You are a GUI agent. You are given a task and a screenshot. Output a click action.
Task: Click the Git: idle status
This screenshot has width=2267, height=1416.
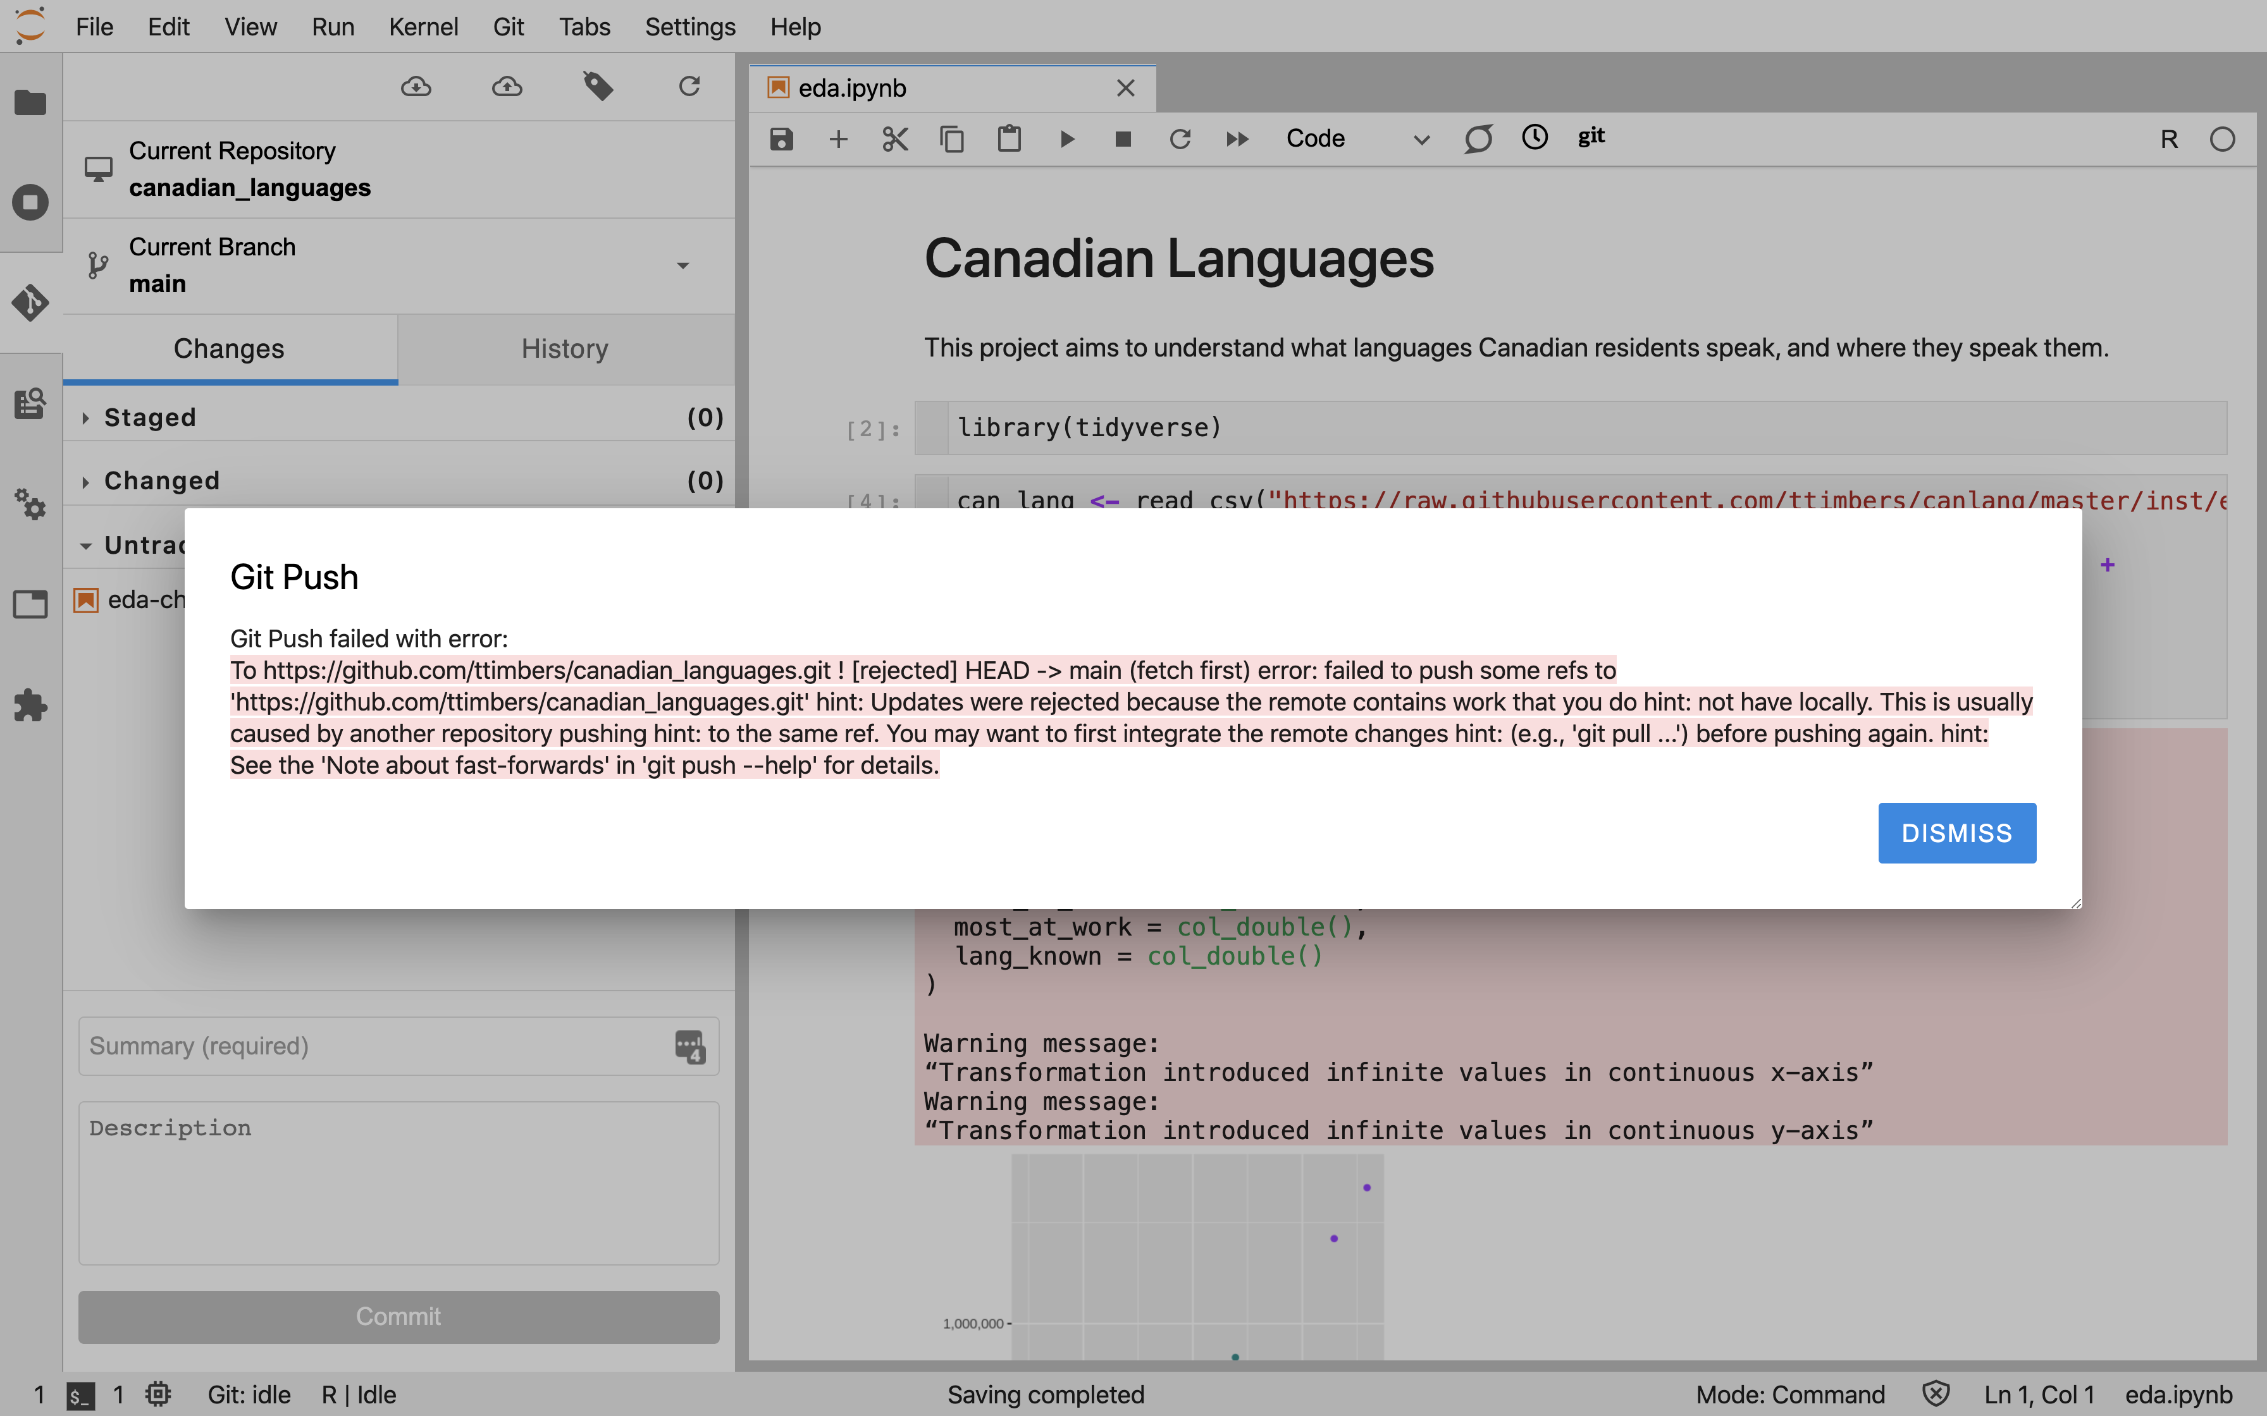[249, 1395]
